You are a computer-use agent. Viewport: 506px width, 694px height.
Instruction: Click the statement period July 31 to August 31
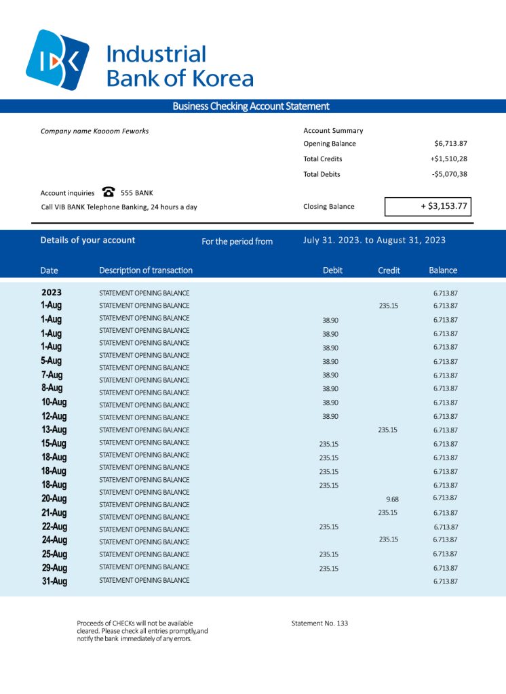click(374, 241)
